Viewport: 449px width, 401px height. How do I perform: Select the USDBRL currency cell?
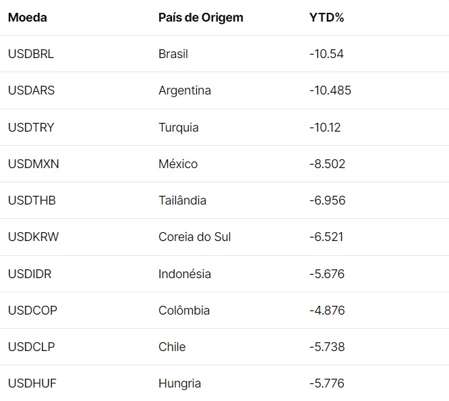(31, 54)
